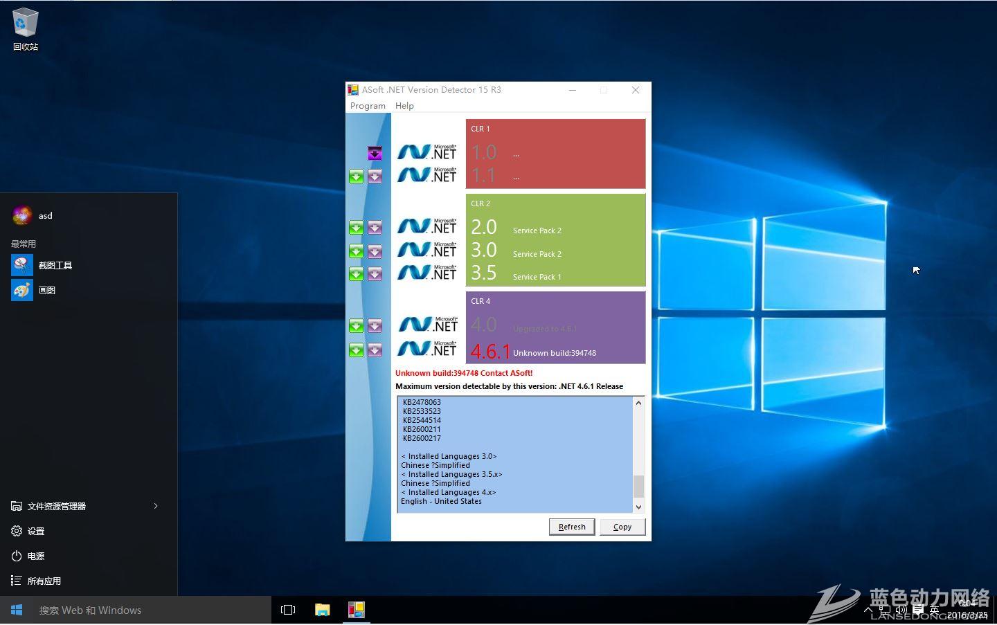The height and width of the screenshot is (625, 997).
Task: Expand the 文件资源管理器 submenu arrow
Action: click(x=156, y=506)
